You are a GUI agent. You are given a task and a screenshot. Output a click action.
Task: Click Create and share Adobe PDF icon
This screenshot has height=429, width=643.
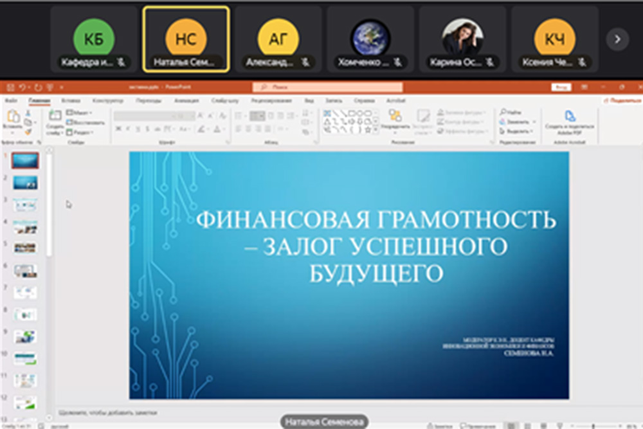569,116
